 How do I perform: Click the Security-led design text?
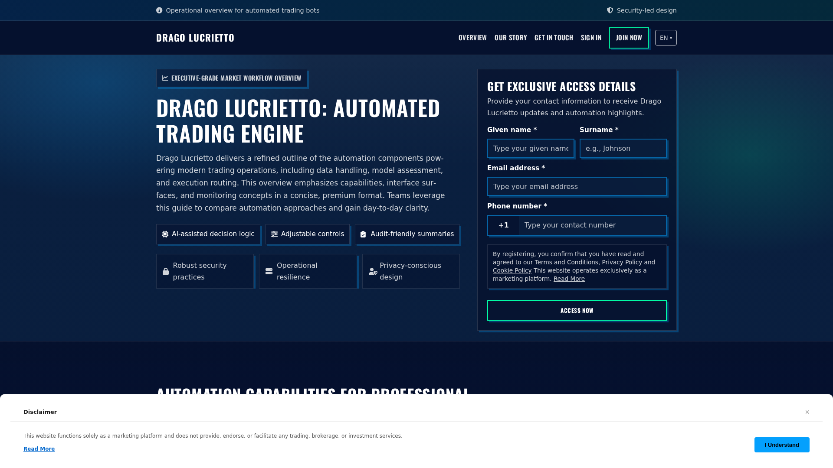point(646,10)
